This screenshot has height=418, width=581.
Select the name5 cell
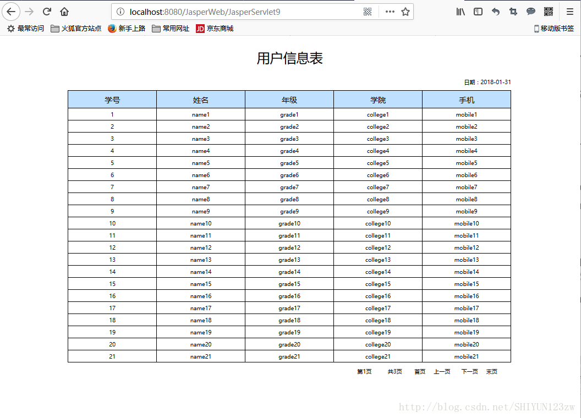201,163
